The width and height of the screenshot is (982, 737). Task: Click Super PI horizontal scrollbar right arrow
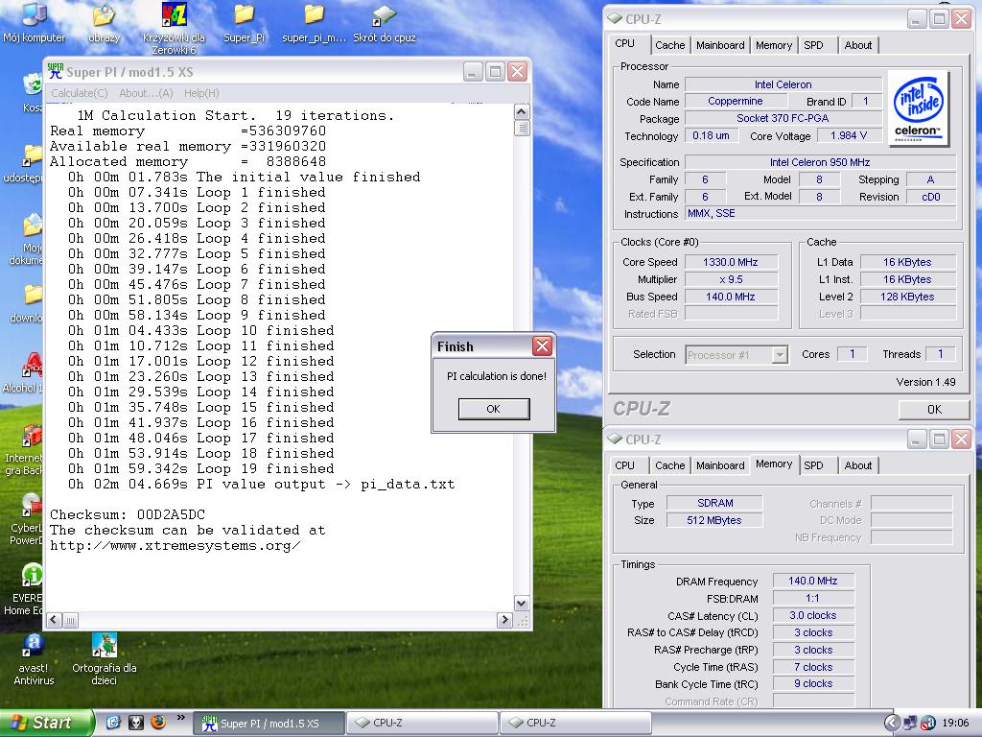504,620
